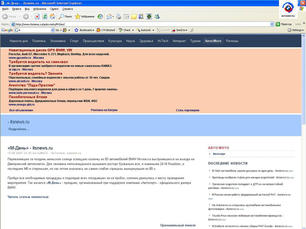This screenshot has height=229, width=306.
Task: Click the Подробнее... link
Action: [x=19, y=129]
